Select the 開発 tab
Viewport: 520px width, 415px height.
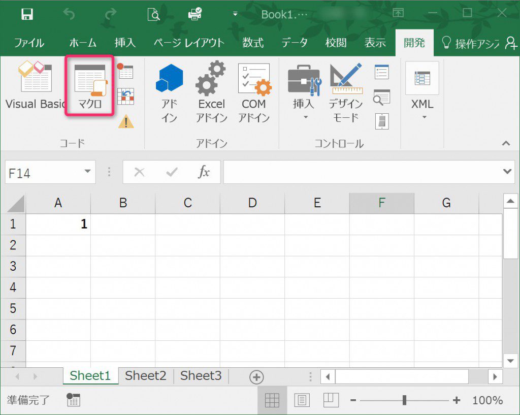(x=414, y=43)
